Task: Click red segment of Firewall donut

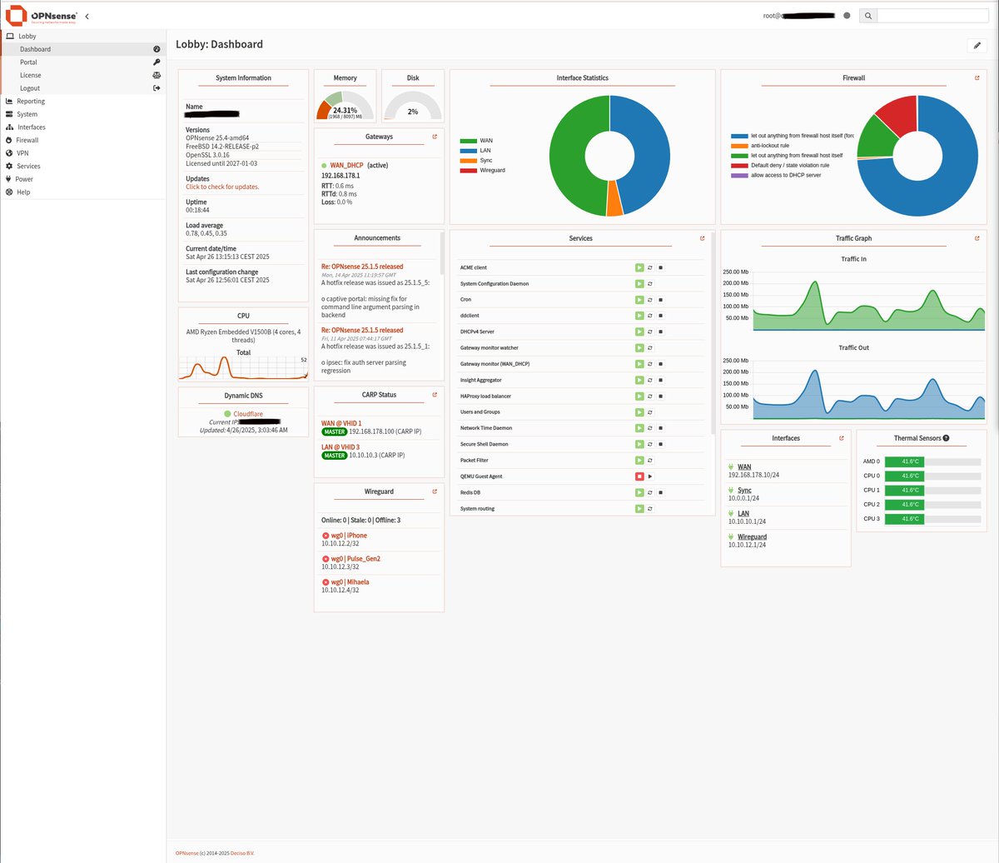Action: click(x=897, y=115)
